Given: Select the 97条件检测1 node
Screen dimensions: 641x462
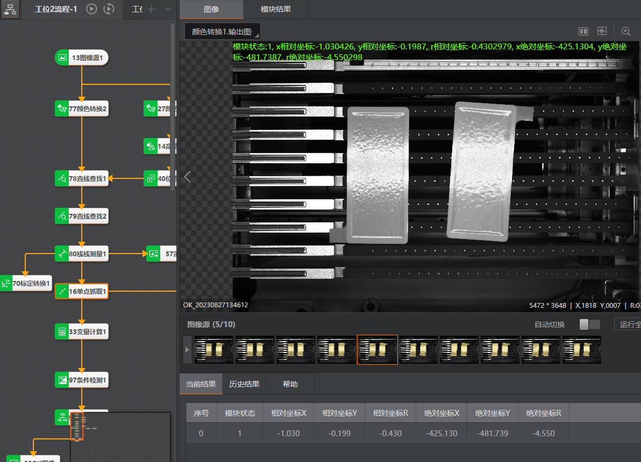Looking at the screenshot, I should pyautogui.click(x=82, y=380).
